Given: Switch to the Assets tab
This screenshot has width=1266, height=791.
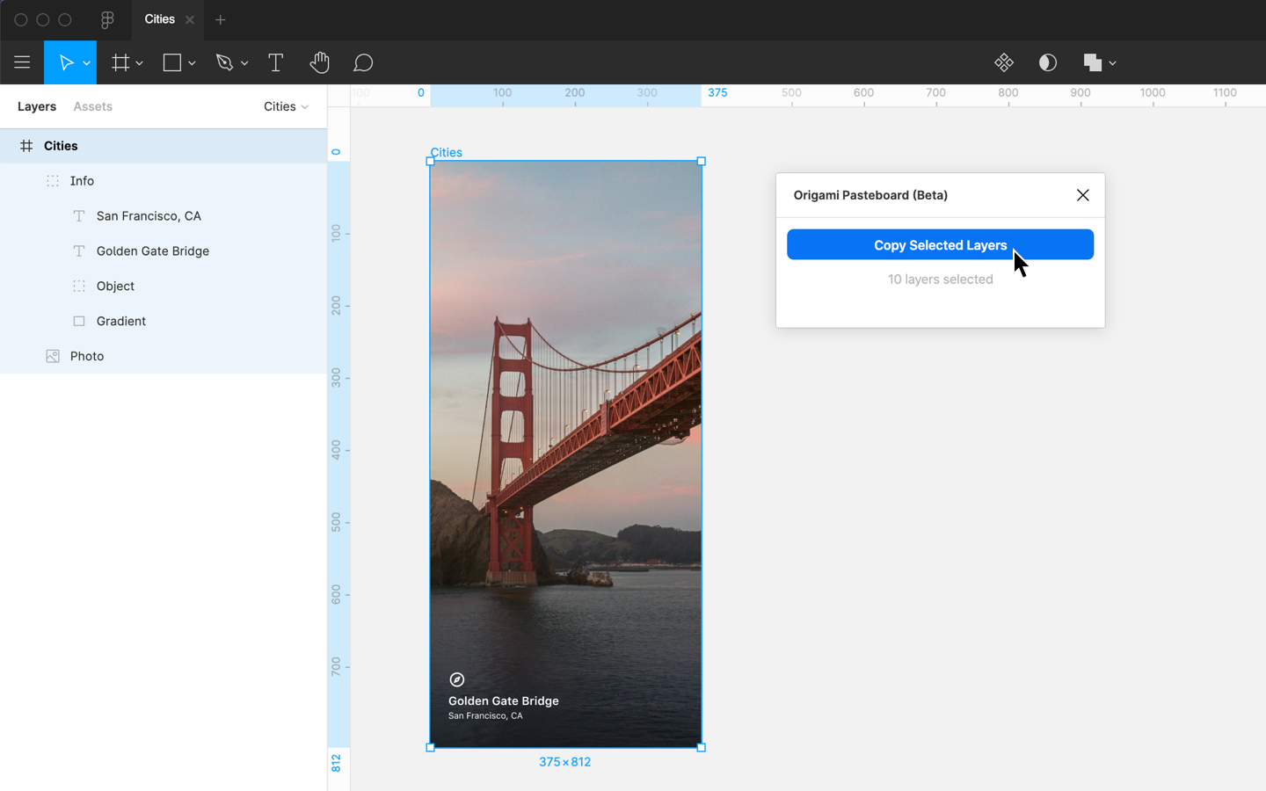Looking at the screenshot, I should tap(92, 106).
